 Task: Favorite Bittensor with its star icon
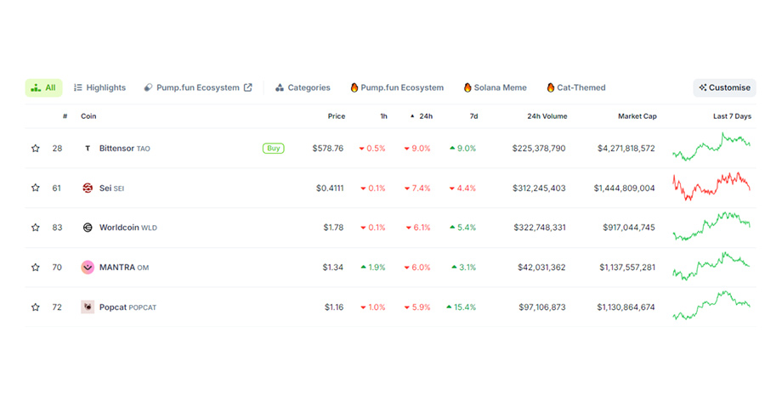36,148
